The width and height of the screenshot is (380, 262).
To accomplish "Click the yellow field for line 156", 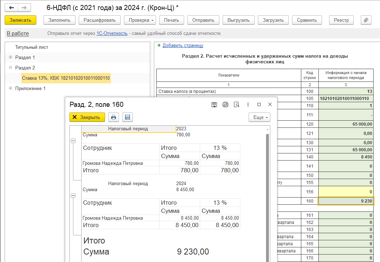I will click(x=345, y=191).
